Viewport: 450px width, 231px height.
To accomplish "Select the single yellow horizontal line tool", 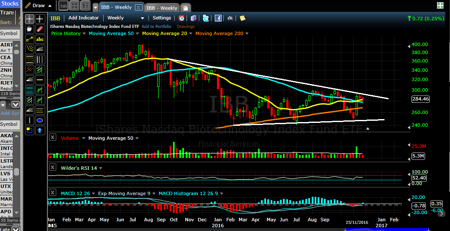I will (x=40, y=80).
